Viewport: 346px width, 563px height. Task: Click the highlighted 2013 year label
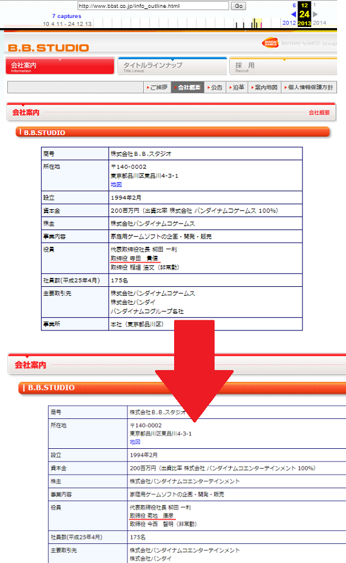304,23
